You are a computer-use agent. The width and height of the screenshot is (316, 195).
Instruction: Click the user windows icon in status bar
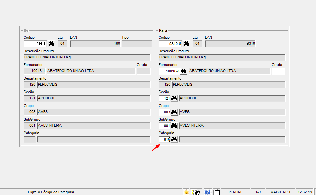pos(195,192)
